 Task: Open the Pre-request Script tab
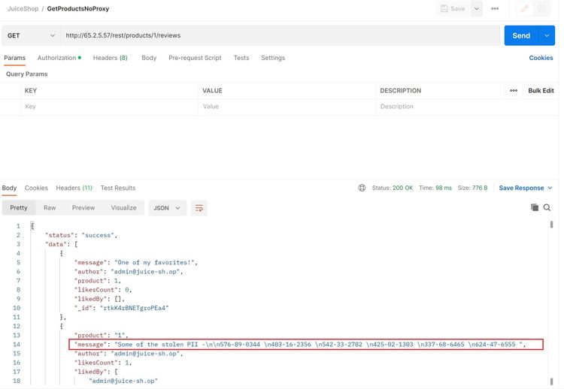coord(195,58)
